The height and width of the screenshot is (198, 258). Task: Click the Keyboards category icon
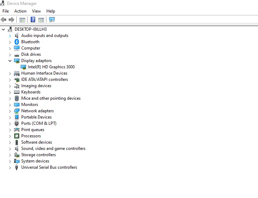pos(17,92)
